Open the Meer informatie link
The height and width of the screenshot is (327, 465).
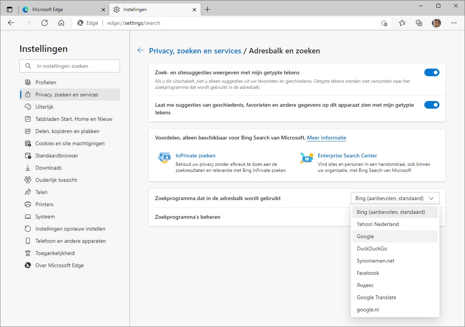tap(327, 138)
